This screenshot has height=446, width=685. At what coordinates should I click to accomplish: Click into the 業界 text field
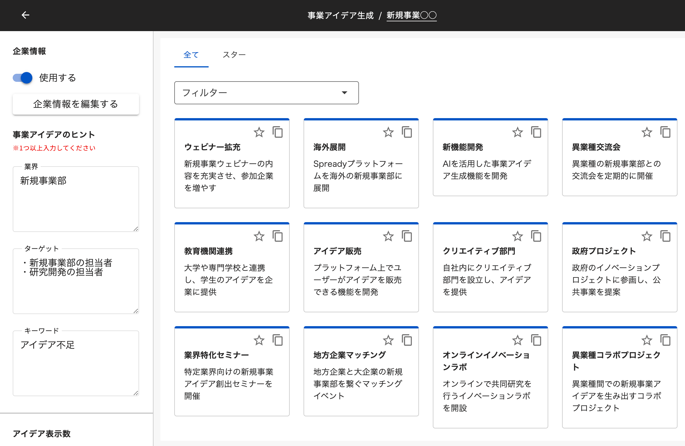76,199
